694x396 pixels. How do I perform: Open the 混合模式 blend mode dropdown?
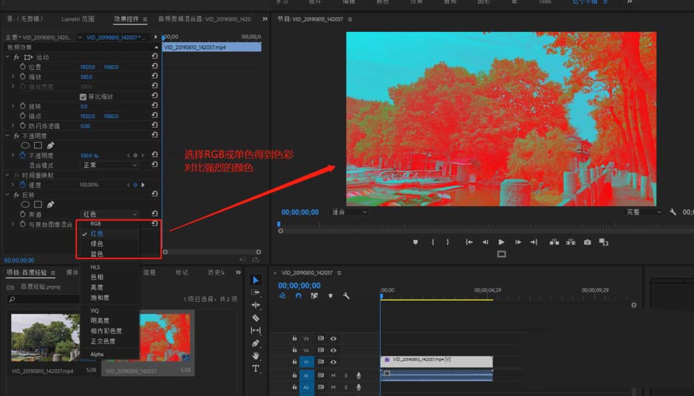110,165
